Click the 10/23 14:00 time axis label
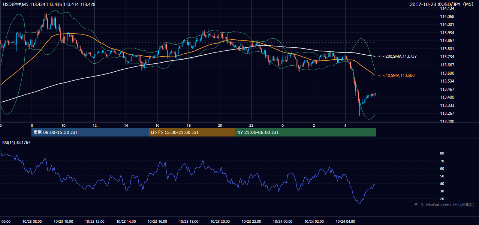Viewport: 479px width, 225px height. coord(126,222)
